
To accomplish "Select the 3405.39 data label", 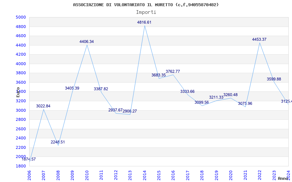I will click(x=72, y=88).
